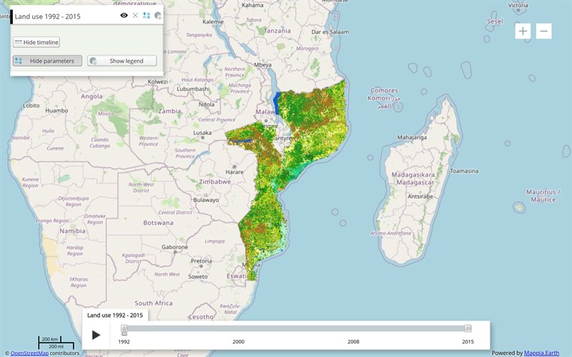Open layer parameters sliders icon in header
The height and width of the screenshot is (357, 572).
click(147, 15)
